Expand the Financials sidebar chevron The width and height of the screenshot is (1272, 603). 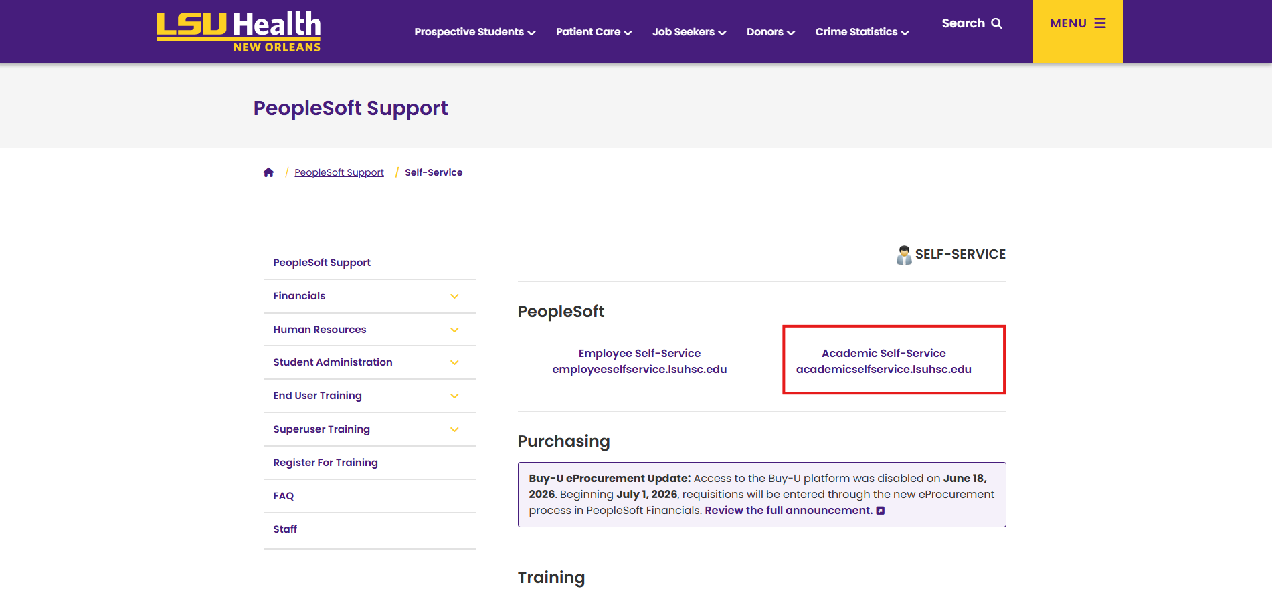tap(454, 296)
